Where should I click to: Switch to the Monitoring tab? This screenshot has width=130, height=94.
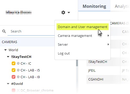pyautogui.click(x=94, y=6)
